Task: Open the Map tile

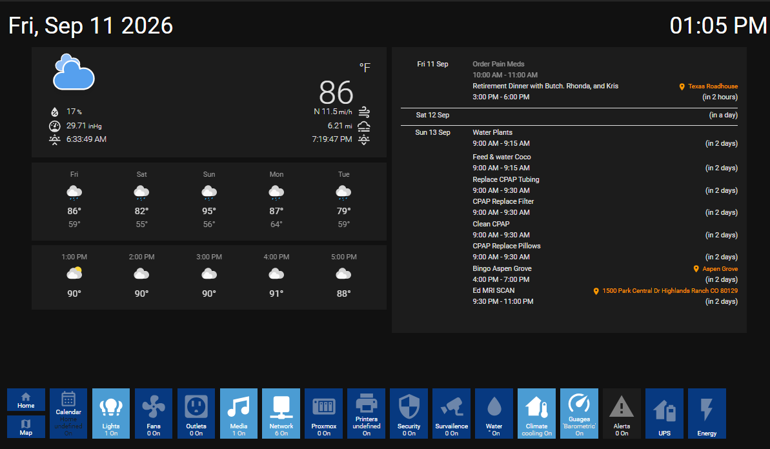Action: 26,427
